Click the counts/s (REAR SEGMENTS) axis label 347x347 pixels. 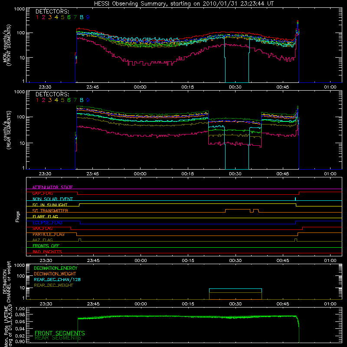pyautogui.click(x=7, y=130)
